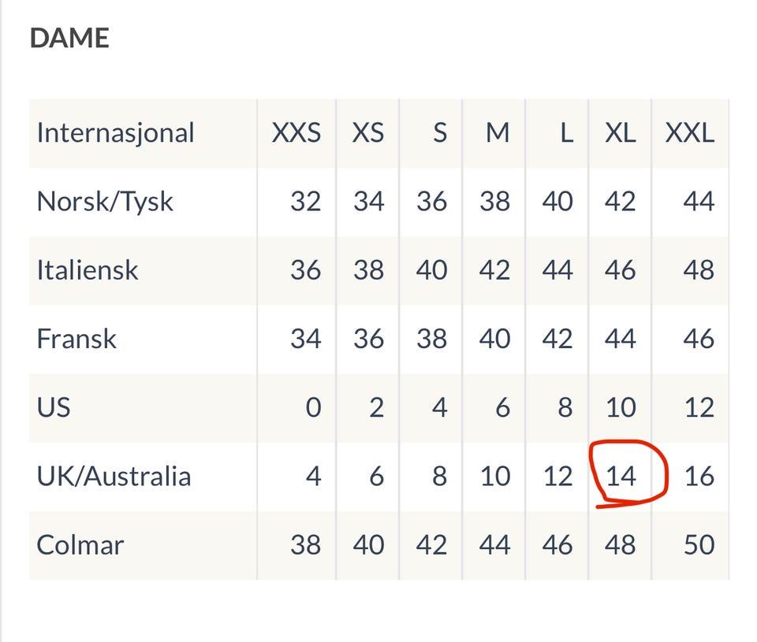757x642 pixels.
Task: Click the DAME heading
Action: pyautogui.click(x=69, y=39)
